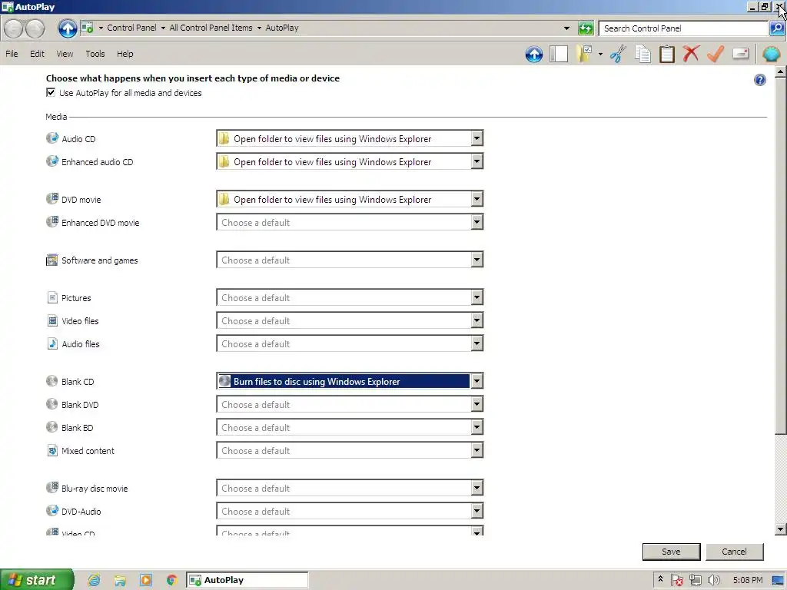Click the Cancel button
The image size is (787, 590).
[734, 552]
